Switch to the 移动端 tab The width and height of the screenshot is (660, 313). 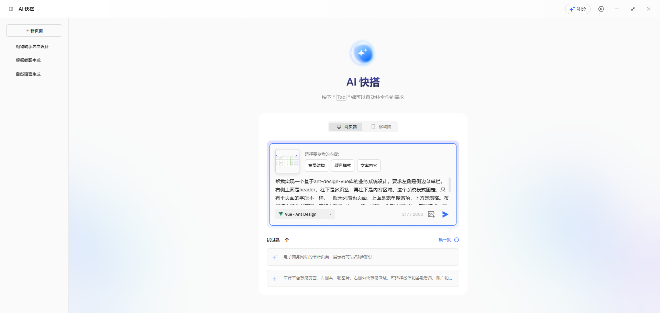(x=381, y=126)
